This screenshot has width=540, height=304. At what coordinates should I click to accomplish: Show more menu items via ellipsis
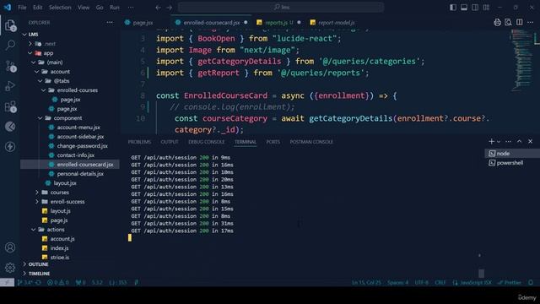coord(131,8)
